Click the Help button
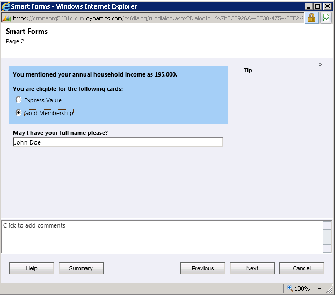 pos(32,268)
